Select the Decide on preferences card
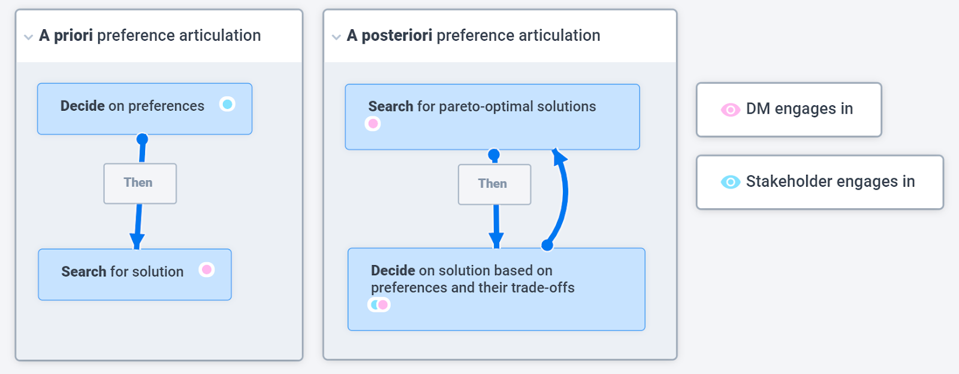This screenshot has width=959, height=374. click(x=144, y=109)
